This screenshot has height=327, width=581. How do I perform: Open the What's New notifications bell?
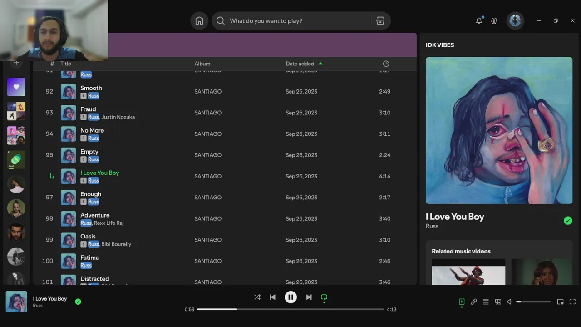click(x=479, y=21)
